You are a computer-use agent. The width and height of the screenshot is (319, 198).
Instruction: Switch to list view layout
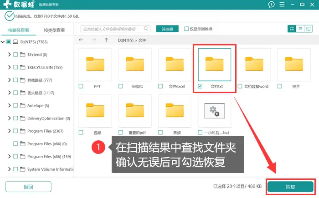(300, 29)
